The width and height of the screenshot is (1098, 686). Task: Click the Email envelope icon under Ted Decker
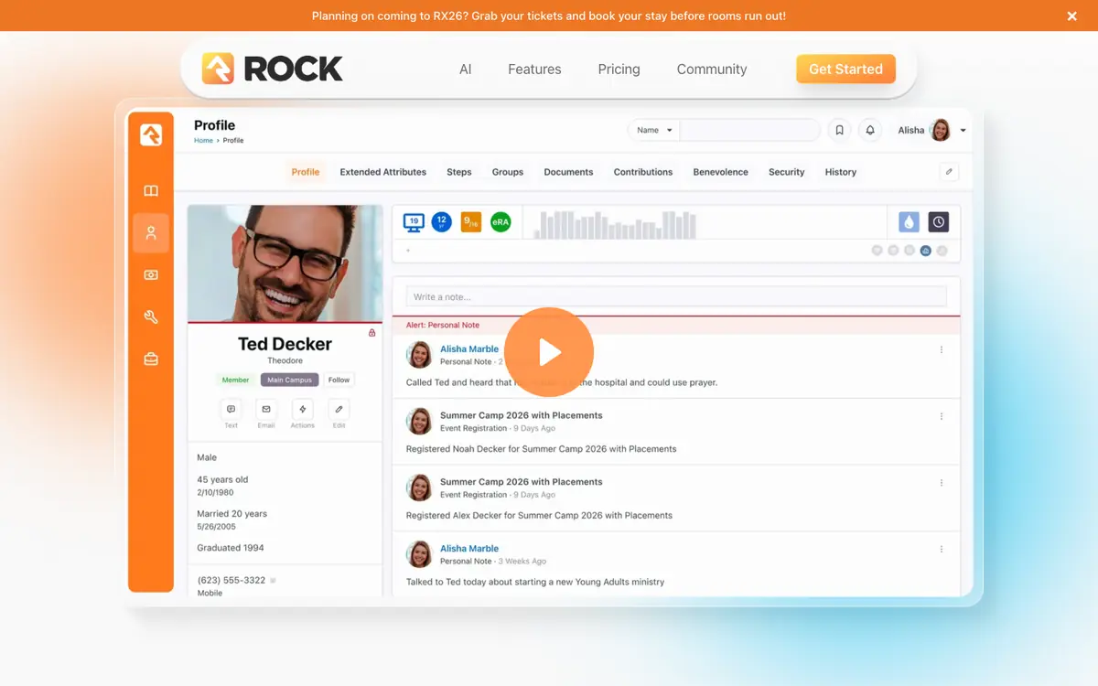(x=266, y=410)
